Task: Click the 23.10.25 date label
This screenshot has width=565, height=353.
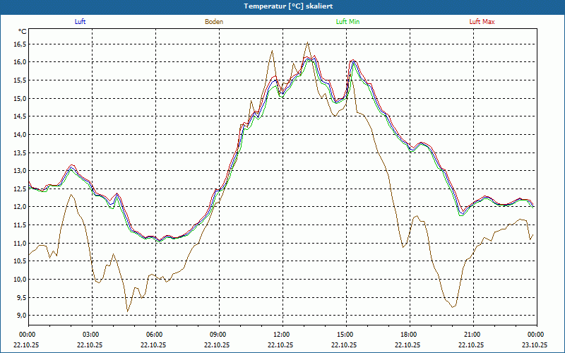Action: [x=535, y=345]
